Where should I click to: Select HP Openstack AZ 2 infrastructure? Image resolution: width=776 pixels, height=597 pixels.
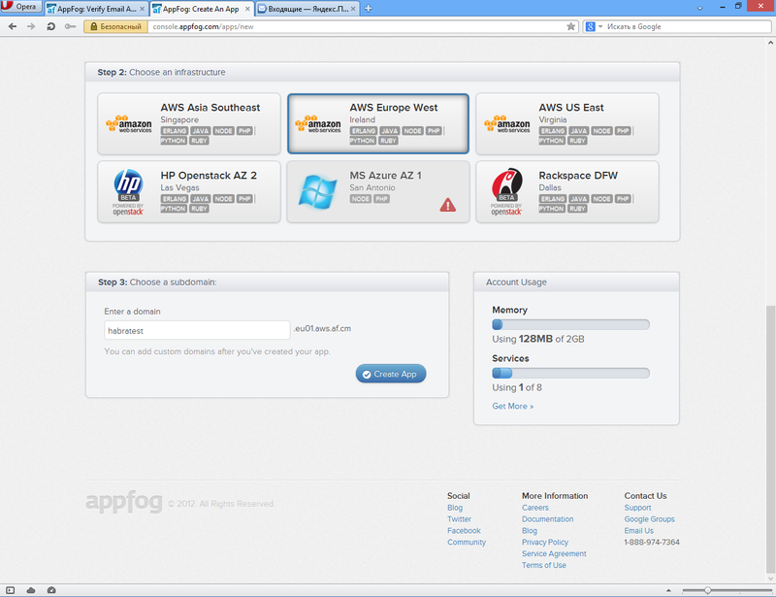189,192
